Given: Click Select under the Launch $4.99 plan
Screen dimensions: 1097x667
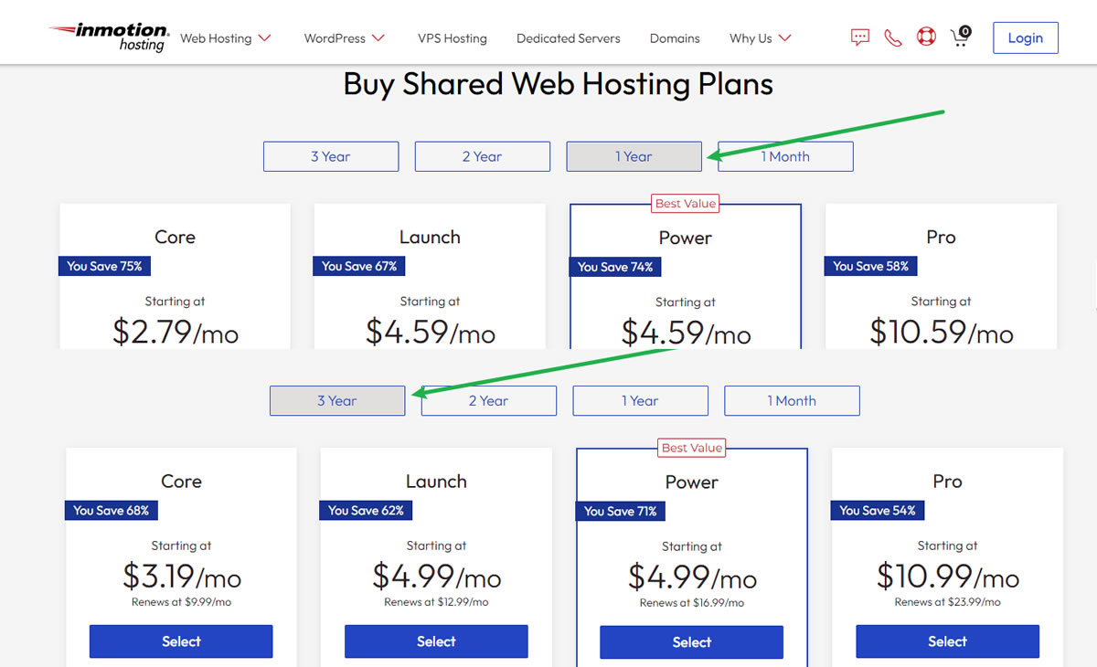Looking at the screenshot, I should 436,641.
